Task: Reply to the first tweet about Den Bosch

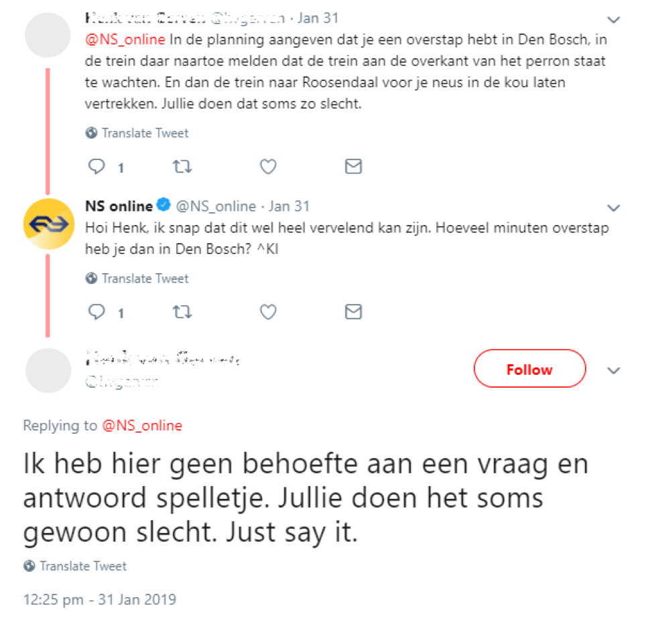Action: tap(98, 167)
